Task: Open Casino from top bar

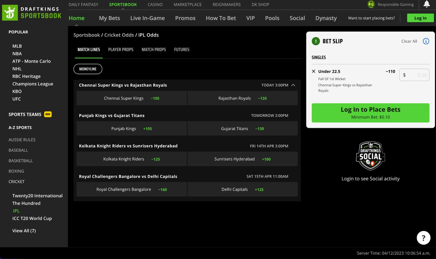Action: [x=155, y=4]
